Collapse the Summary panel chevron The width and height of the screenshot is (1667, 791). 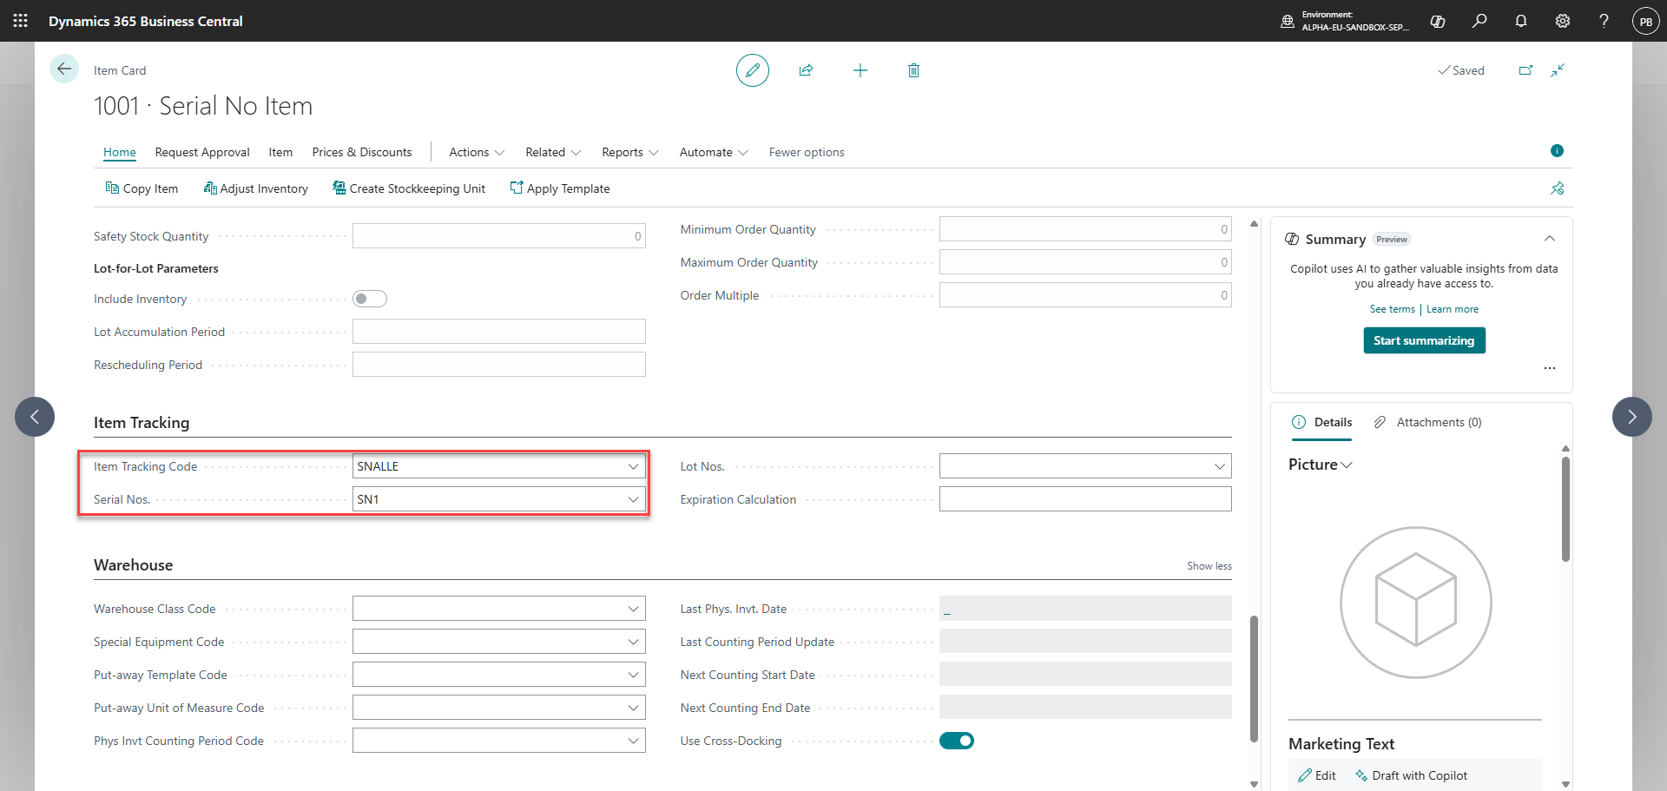tap(1550, 239)
